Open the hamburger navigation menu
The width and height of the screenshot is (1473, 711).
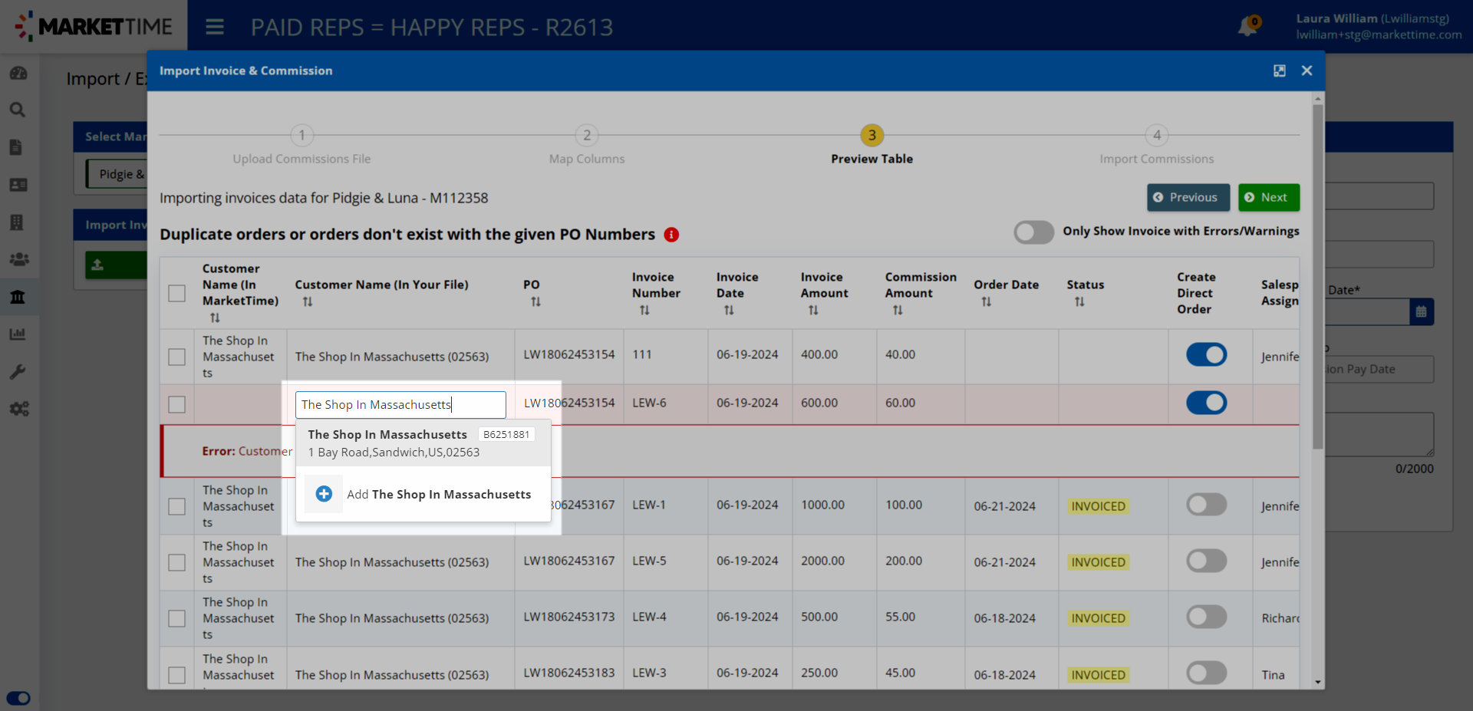(x=215, y=28)
